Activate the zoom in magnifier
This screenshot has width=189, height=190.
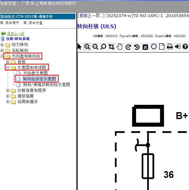click(87, 47)
